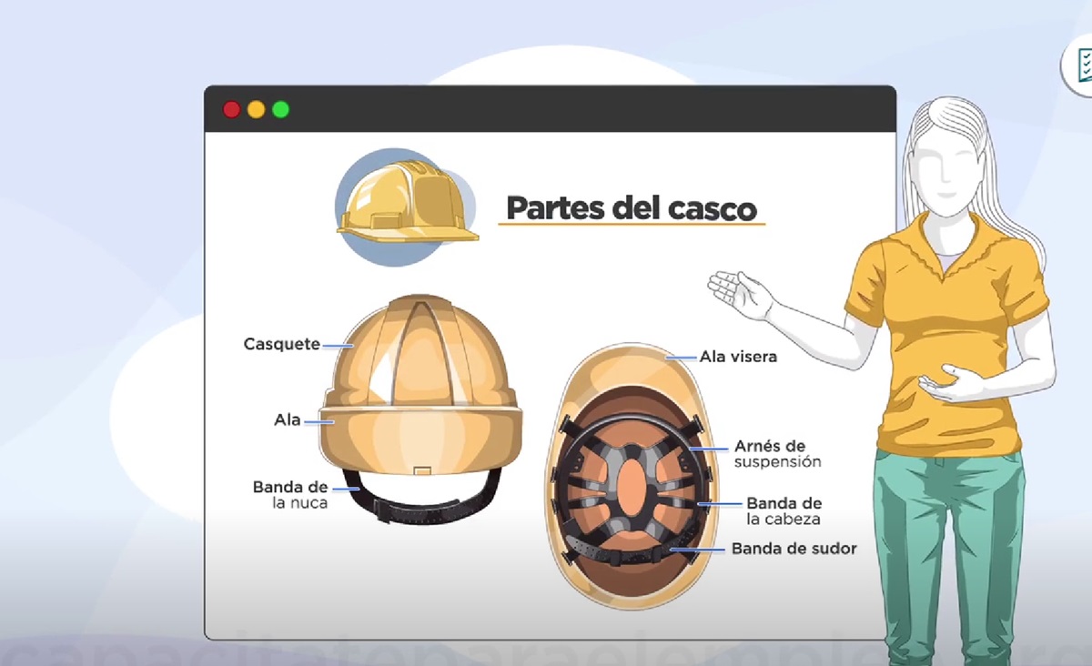Select the 'Banda de la nuca' label
Viewport: 1092px width, 666px height.
(x=290, y=495)
